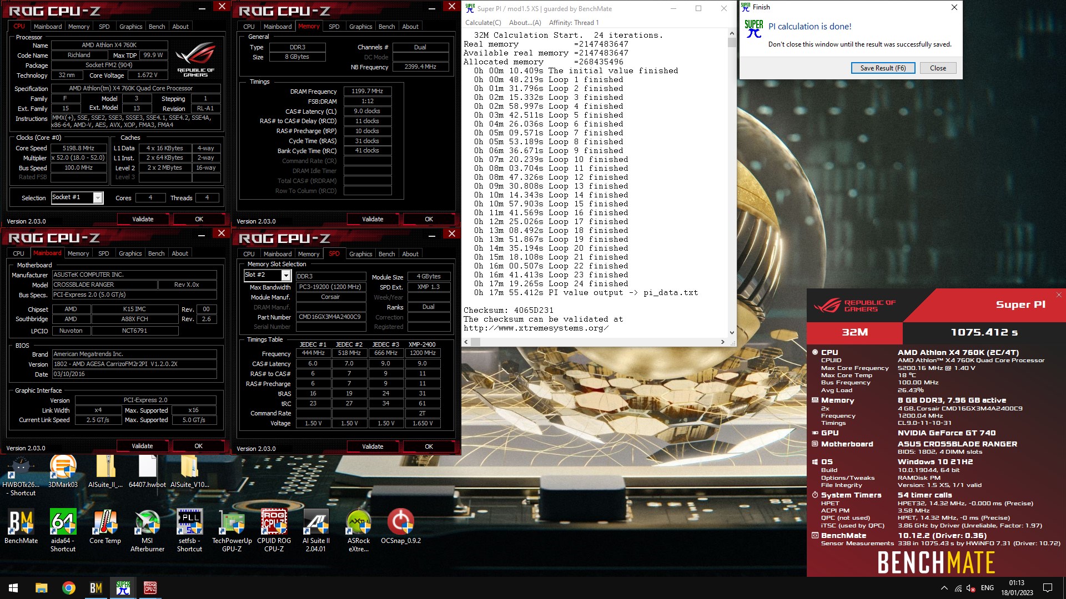Launch Core Temp from the desktop
Image resolution: width=1066 pixels, height=599 pixels.
pos(105,526)
